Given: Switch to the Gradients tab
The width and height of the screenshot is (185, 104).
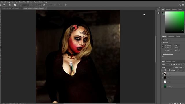Looking at the screenshot, I should (x=174, y=9).
